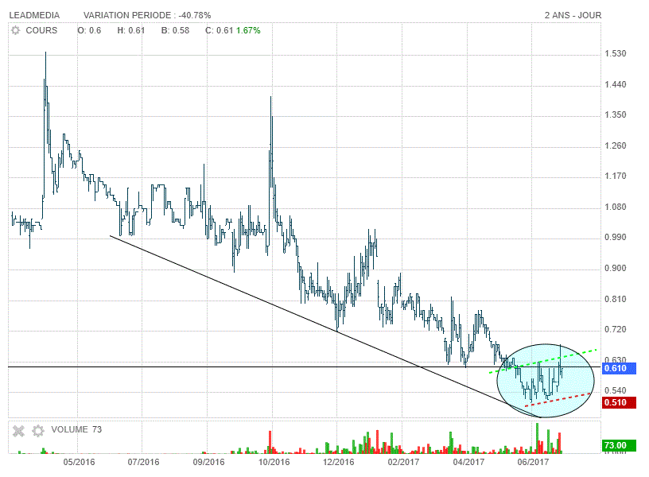This screenshot has height=477, width=649.
Task: Click the 1.080 price axis label
Action: [x=616, y=207]
